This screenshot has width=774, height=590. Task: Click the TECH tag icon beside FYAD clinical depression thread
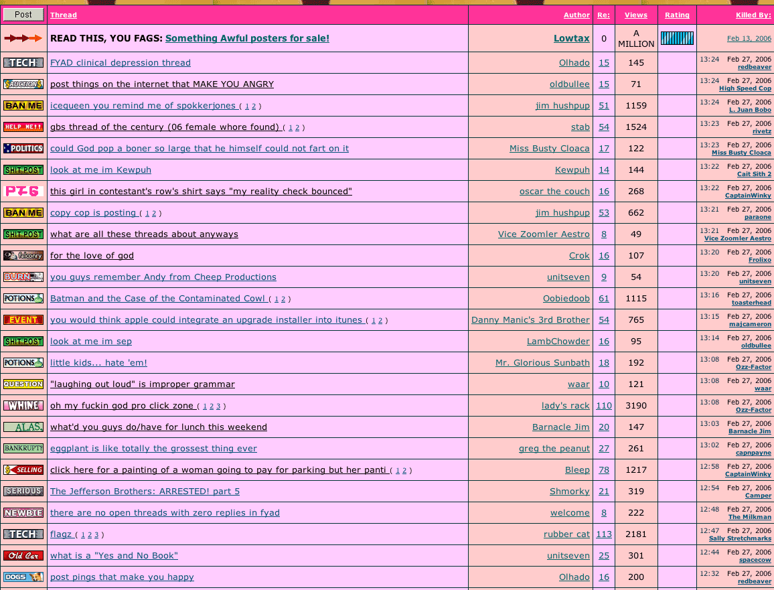coord(23,63)
